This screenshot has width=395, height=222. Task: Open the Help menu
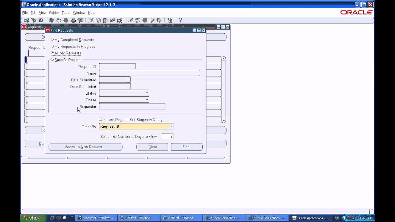[x=92, y=13]
